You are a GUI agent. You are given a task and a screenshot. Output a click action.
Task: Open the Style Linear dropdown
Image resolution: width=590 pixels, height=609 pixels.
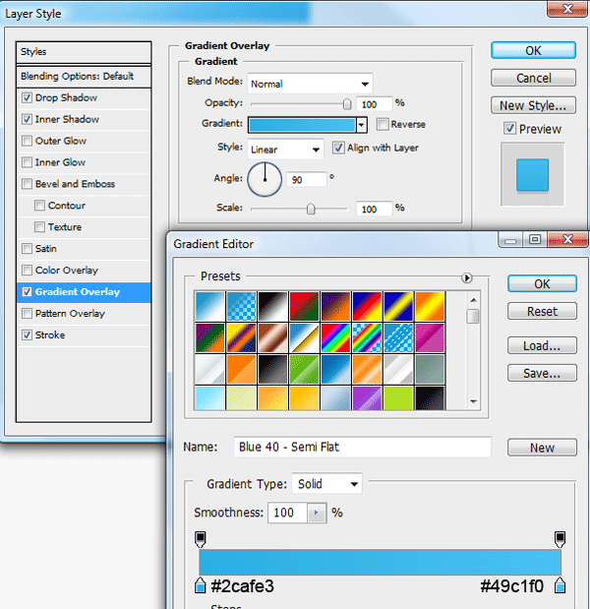coord(285,150)
